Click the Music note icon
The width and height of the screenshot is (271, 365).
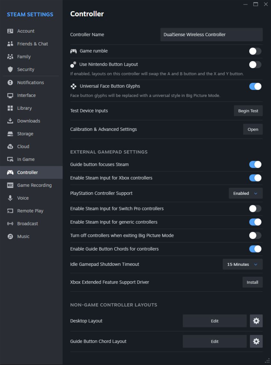[10, 237]
